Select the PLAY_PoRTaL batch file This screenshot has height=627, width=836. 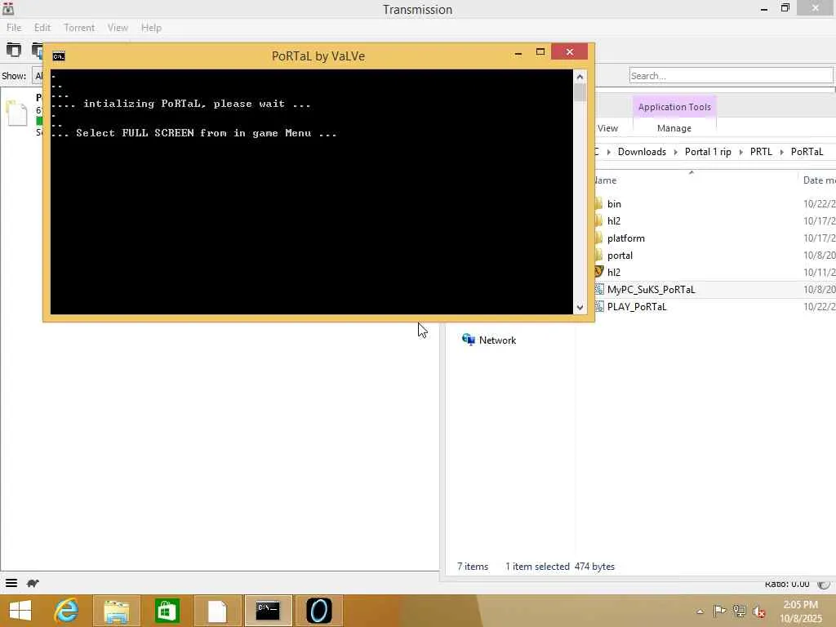tap(637, 307)
